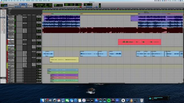Viewport: 184px width, 103px height.
Task: Click the main counter display
Action: tap(40, 5)
